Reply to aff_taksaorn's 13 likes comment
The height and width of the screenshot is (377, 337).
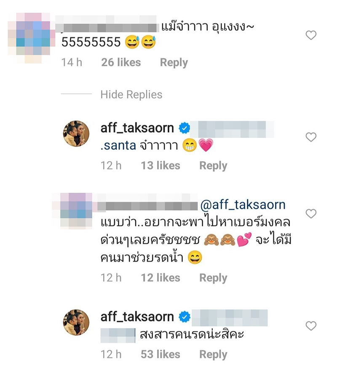213,166
